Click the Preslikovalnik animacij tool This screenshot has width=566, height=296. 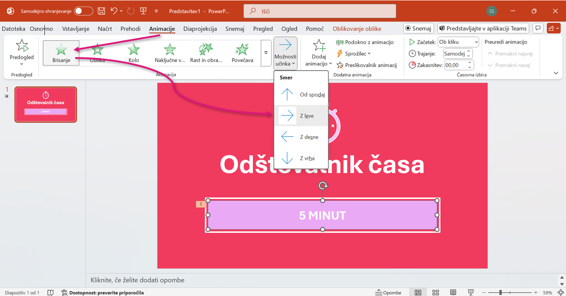(366, 65)
